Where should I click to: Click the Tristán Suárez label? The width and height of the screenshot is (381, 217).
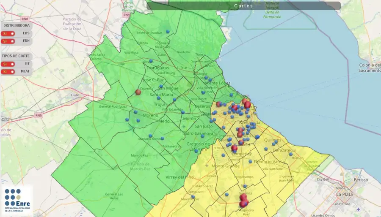pos(202,186)
